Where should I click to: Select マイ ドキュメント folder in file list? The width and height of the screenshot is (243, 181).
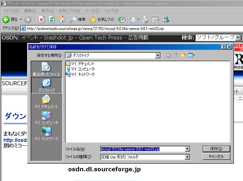coord(82,64)
